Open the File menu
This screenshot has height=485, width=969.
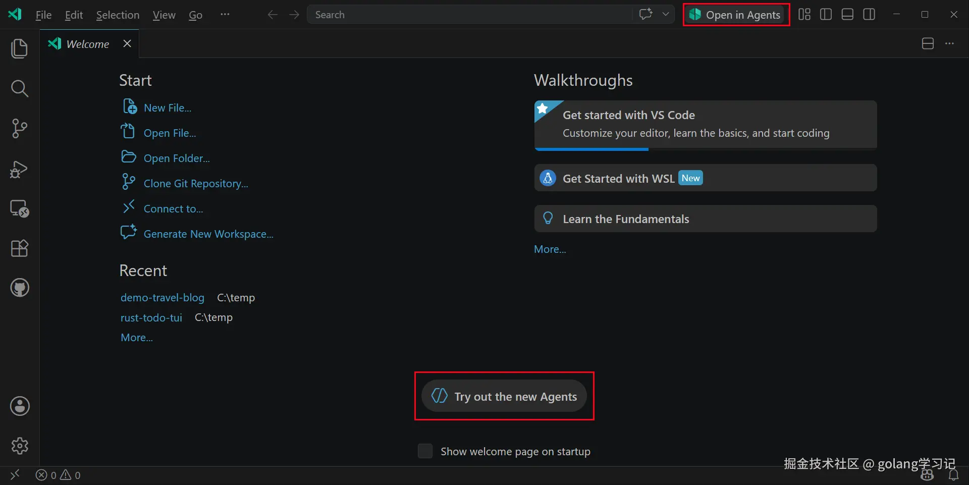(43, 15)
